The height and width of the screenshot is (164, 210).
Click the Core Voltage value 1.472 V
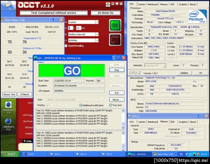pyautogui.click(x=179, y=22)
